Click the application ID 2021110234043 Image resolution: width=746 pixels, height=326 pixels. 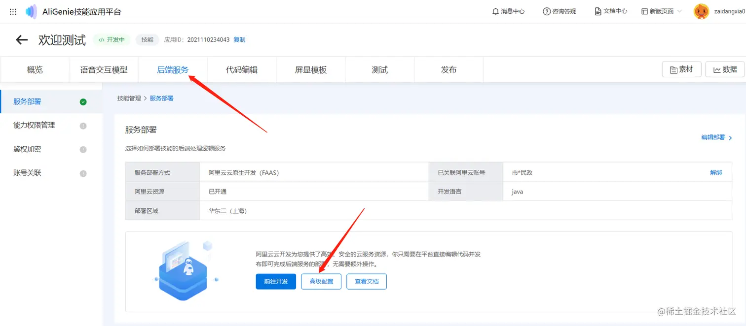[x=208, y=40]
